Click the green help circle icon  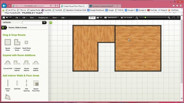point(51,23)
